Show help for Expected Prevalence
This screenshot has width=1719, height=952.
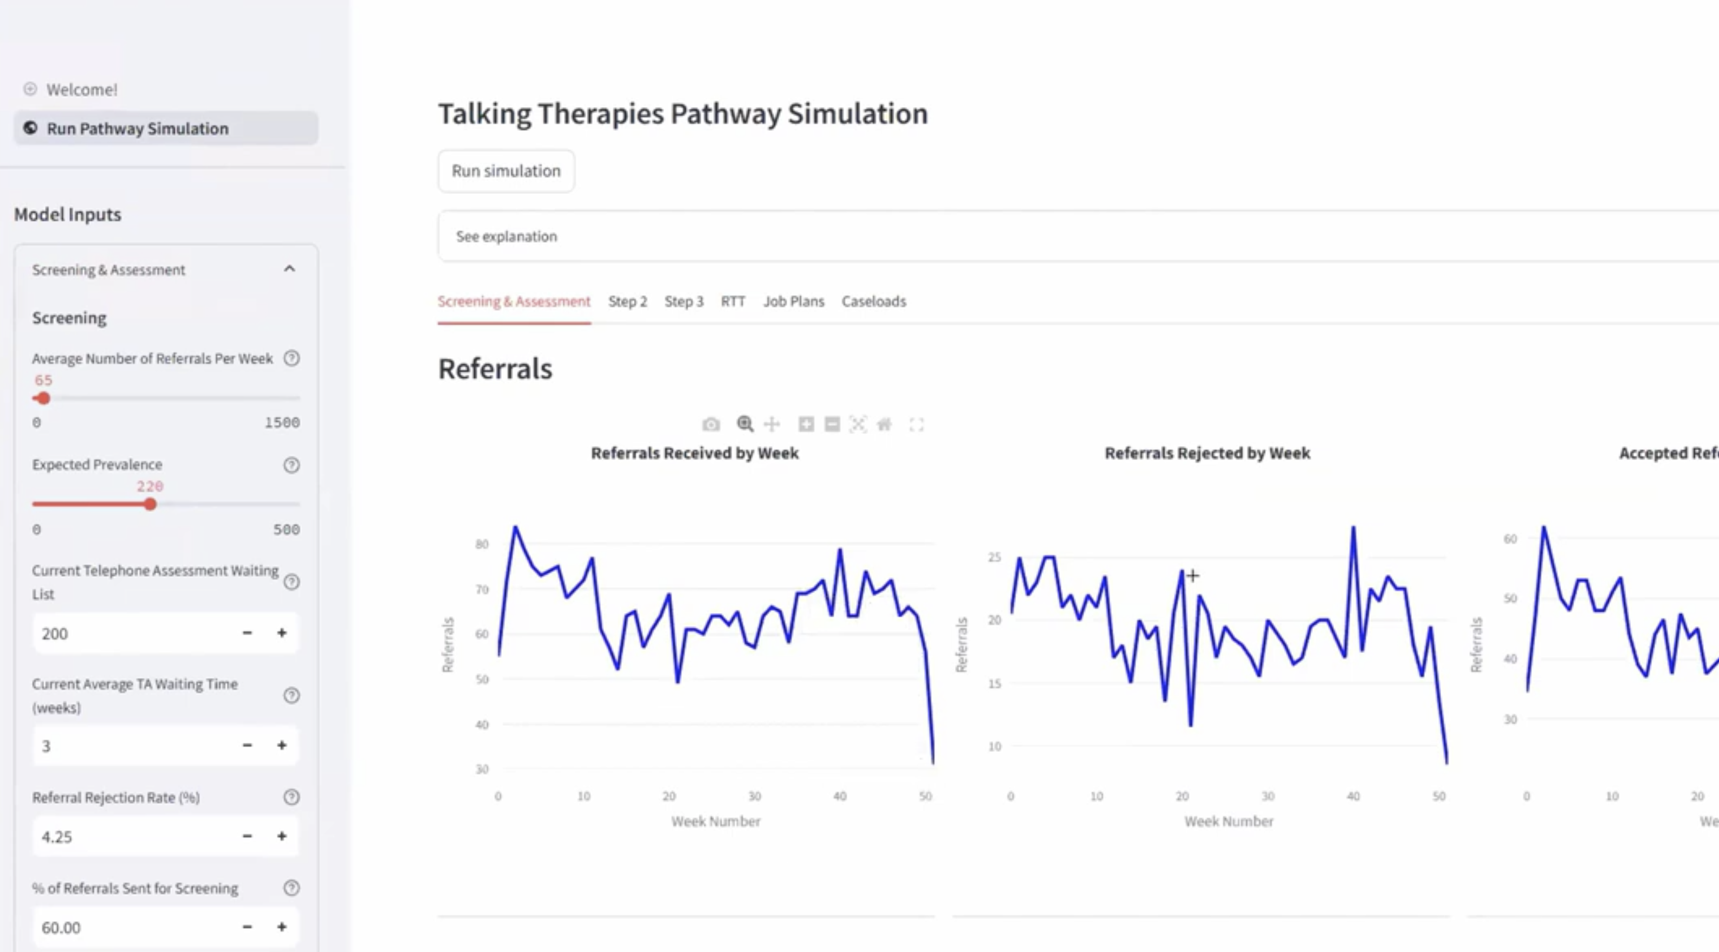[291, 465]
